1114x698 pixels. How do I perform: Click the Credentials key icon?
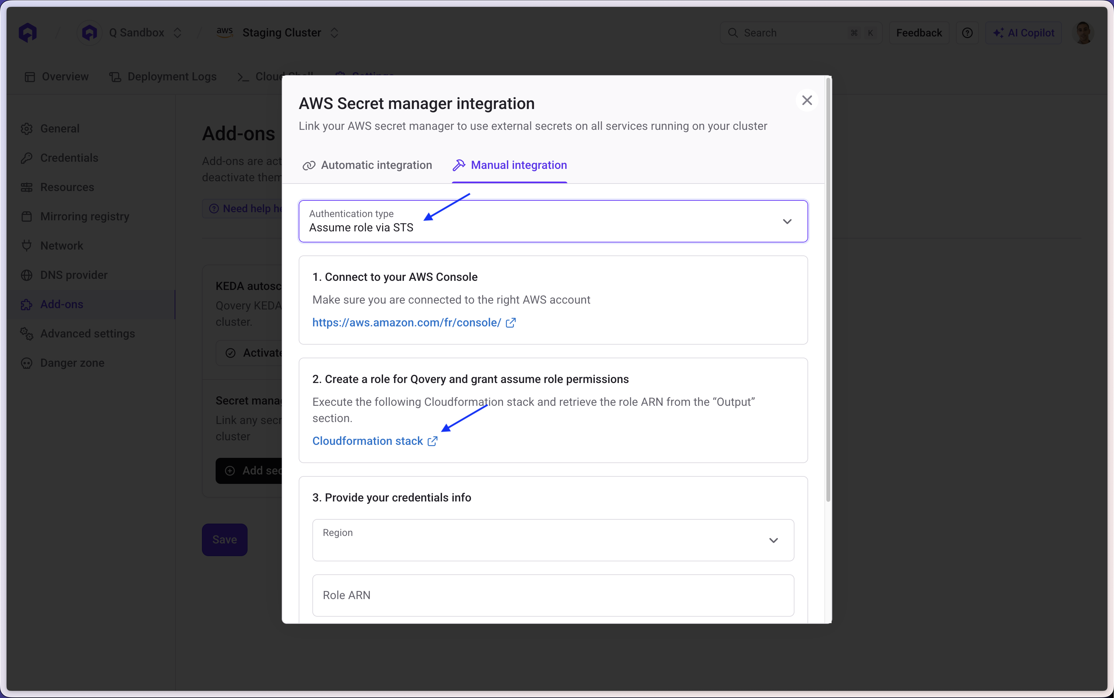click(x=27, y=158)
